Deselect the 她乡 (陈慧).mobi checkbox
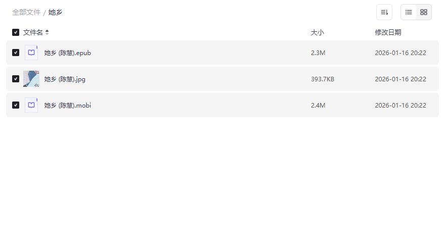The height and width of the screenshot is (250, 444). point(16,105)
